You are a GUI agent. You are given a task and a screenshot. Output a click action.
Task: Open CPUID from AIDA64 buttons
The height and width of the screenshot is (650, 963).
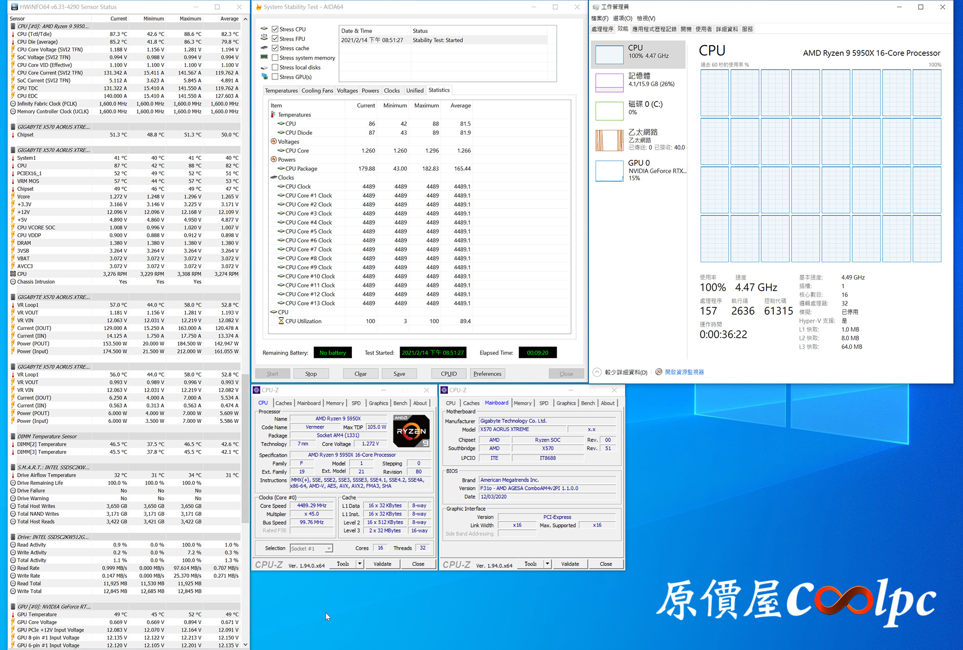point(449,374)
